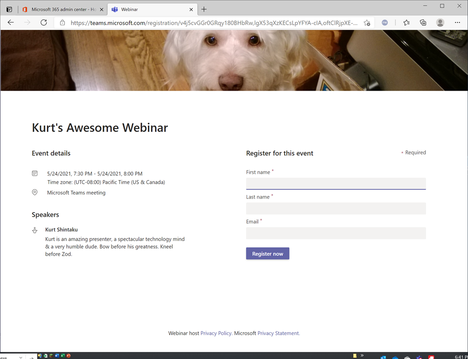Open the Microsoft Privacy Statement link
This screenshot has width=468, height=359.
pyautogui.click(x=278, y=333)
